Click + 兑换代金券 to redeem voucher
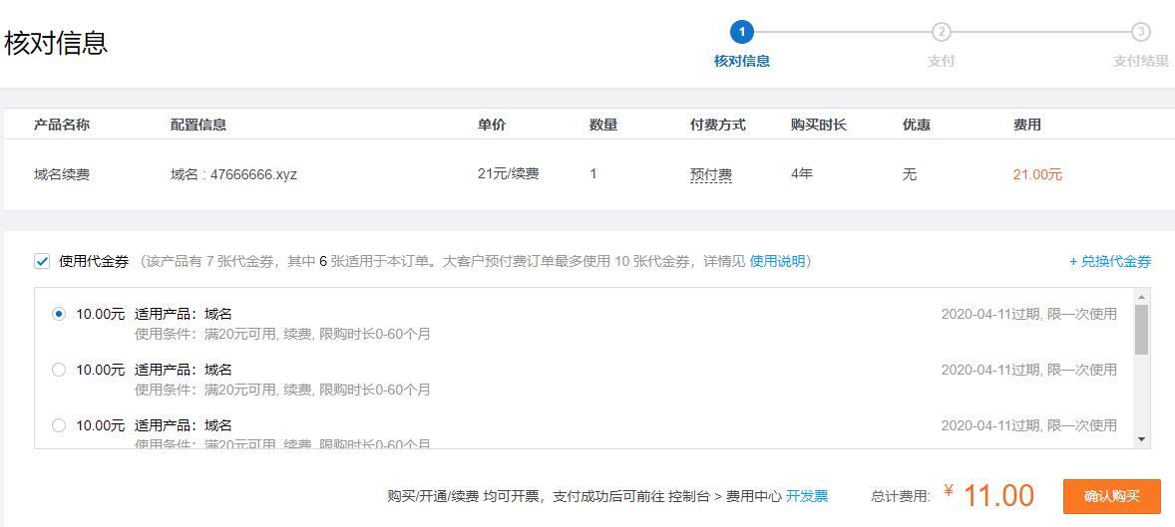This screenshot has height=527, width=1175. (x=1109, y=262)
